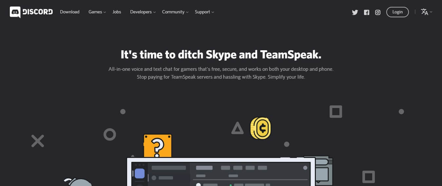Expand the Games dropdown menu

(x=97, y=12)
